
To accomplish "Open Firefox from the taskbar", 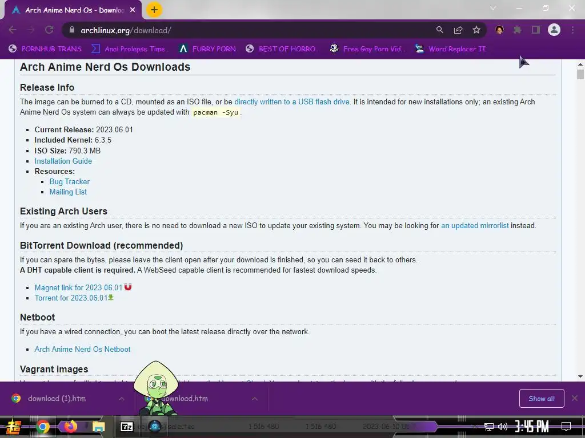I will click(70, 426).
